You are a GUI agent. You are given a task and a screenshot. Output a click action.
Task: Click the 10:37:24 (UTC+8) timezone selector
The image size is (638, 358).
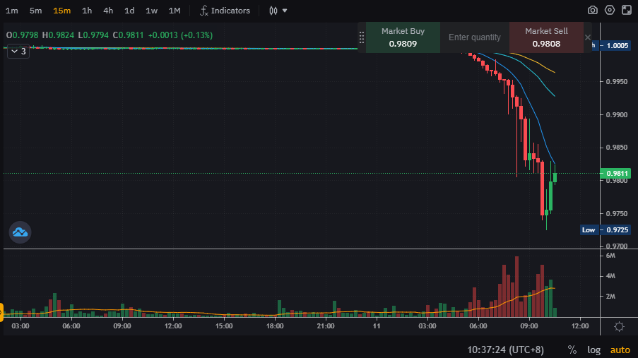point(505,350)
